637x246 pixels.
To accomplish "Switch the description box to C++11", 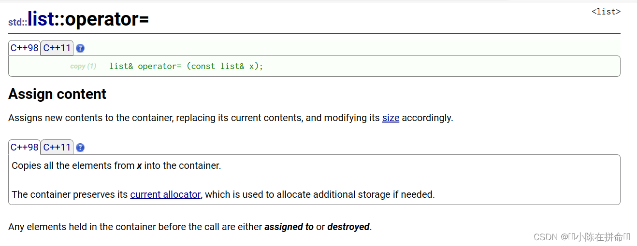I will click(x=57, y=147).
